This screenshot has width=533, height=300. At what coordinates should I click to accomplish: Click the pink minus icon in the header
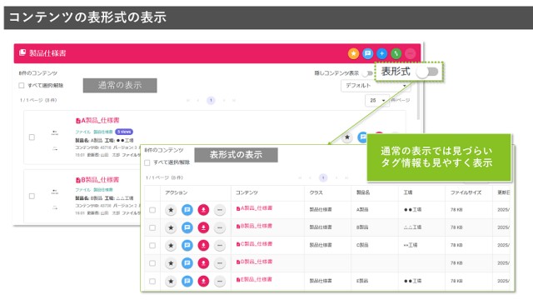[x=411, y=53]
